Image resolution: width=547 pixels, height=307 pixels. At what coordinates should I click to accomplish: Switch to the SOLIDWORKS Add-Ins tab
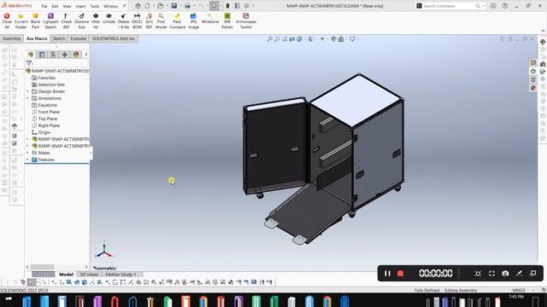[x=113, y=38]
